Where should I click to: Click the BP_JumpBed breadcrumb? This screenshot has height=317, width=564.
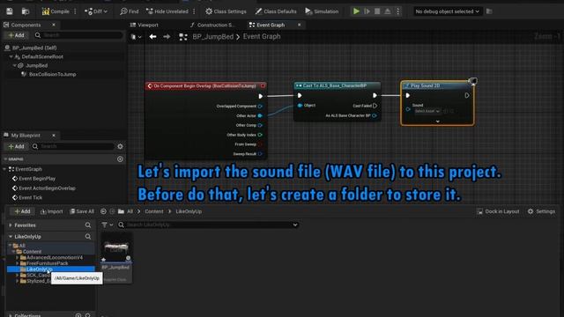213,37
